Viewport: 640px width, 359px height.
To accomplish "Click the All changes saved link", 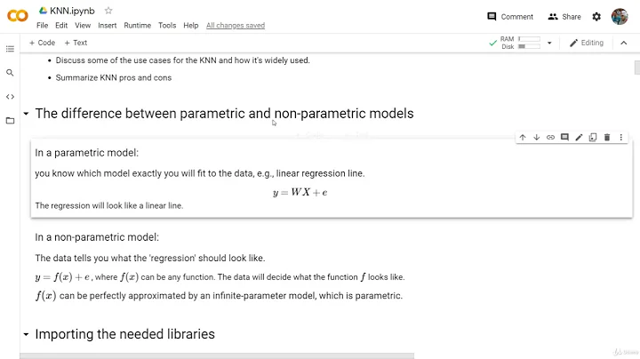I will [236, 25].
